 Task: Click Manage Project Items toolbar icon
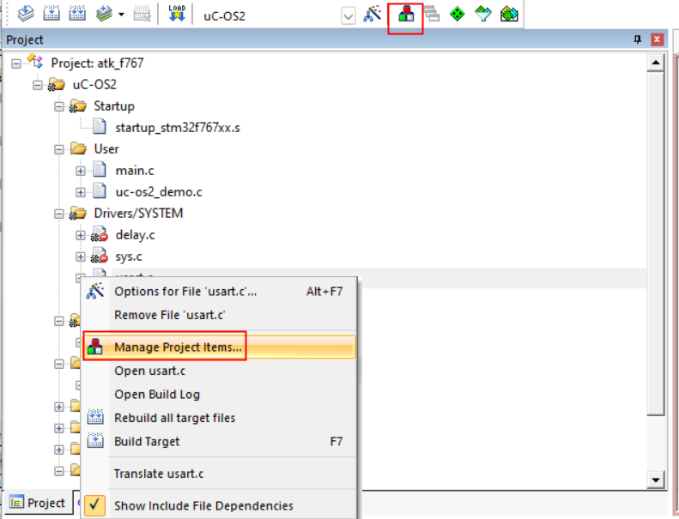pyautogui.click(x=406, y=15)
